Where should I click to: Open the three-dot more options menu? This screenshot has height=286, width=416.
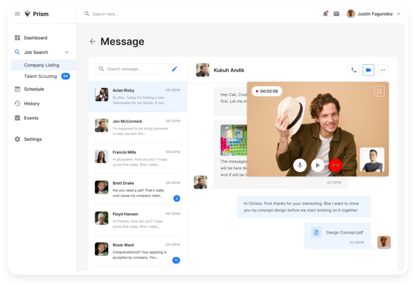pyautogui.click(x=383, y=70)
